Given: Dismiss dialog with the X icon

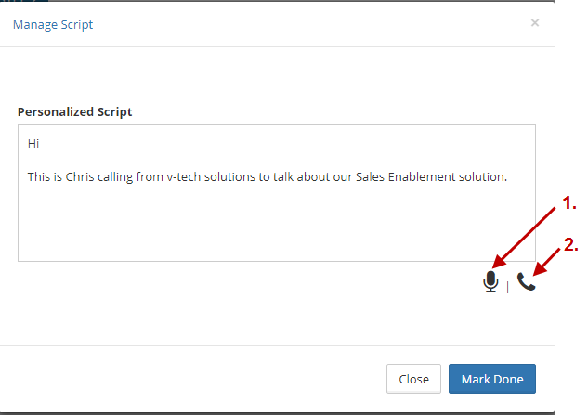Looking at the screenshot, I should (534, 23).
